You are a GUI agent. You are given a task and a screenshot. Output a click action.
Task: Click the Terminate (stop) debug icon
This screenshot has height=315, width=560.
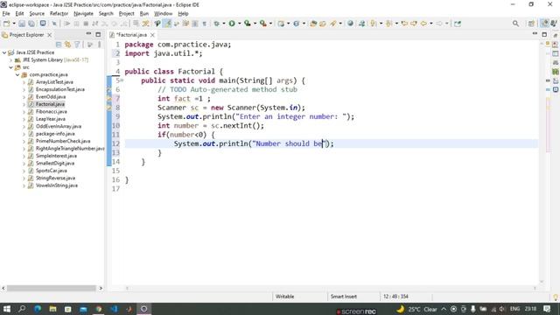coord(86,24)
